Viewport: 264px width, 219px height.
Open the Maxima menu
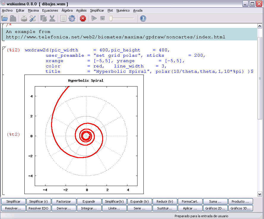click(33, 10)
